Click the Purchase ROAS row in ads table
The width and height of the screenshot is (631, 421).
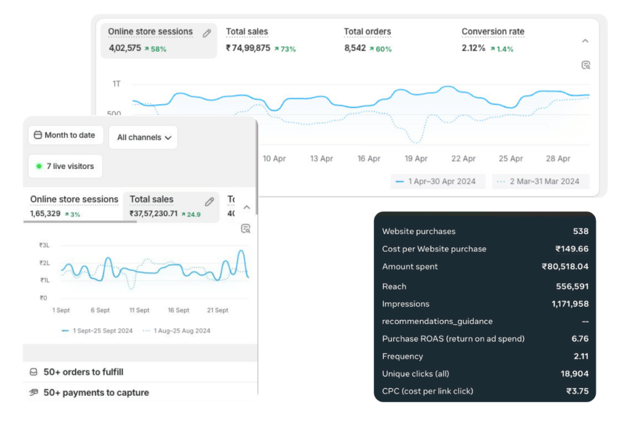[x=485, y=338]
